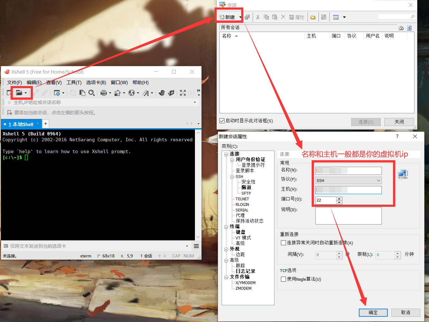
Task: Open the address bar dropdown arrow in Xshell
Action: tap(195, 102)
